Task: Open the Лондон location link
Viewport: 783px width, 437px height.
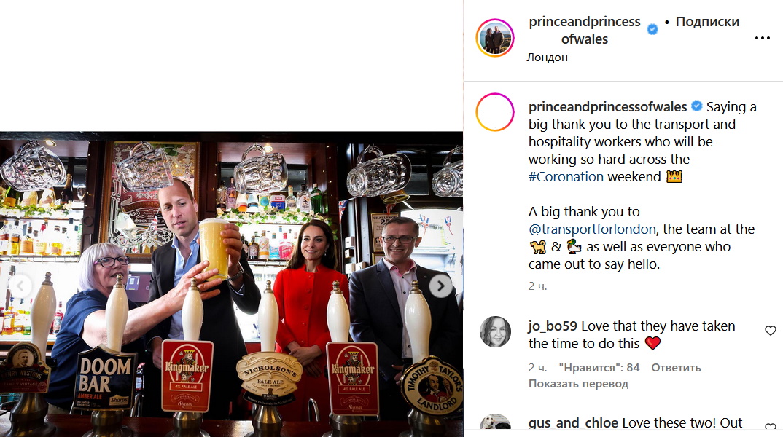Action: click(x=547, y=58)
